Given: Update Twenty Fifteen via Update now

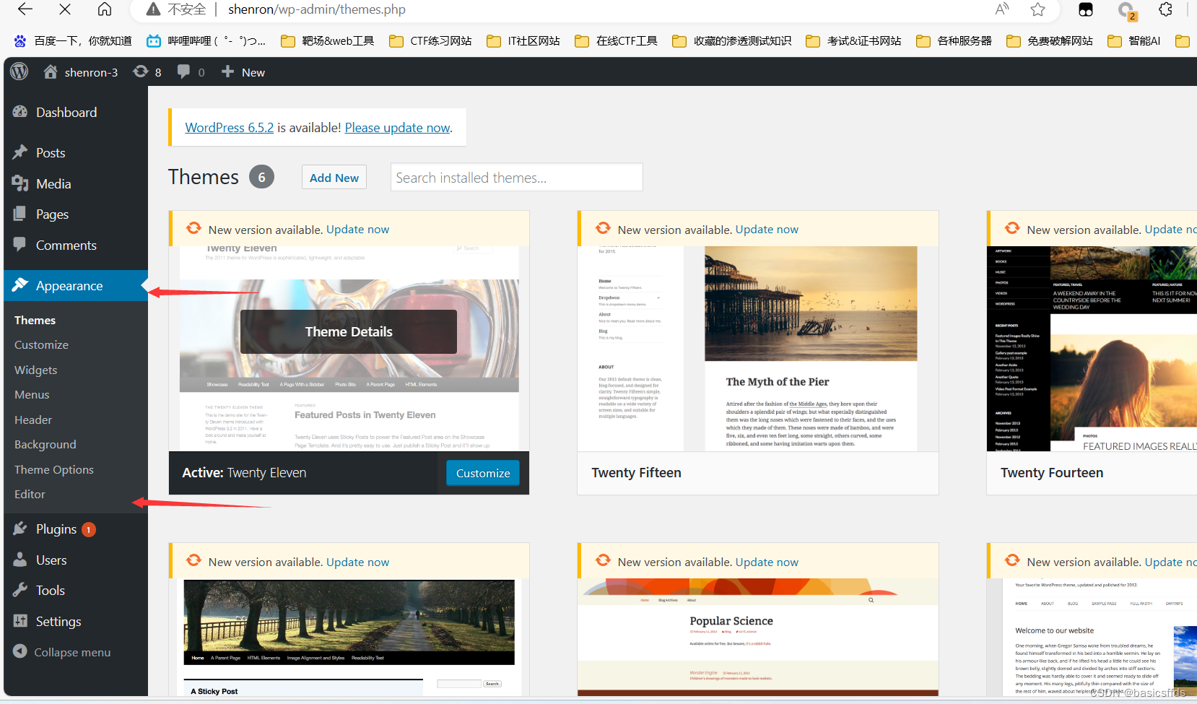Looking at the screenshot, I should coord(767,230).
